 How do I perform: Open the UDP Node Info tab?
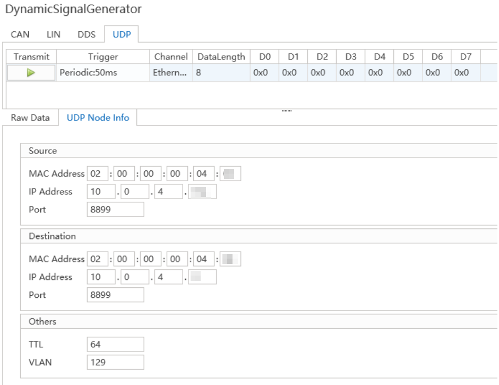(x=97, y=117)
